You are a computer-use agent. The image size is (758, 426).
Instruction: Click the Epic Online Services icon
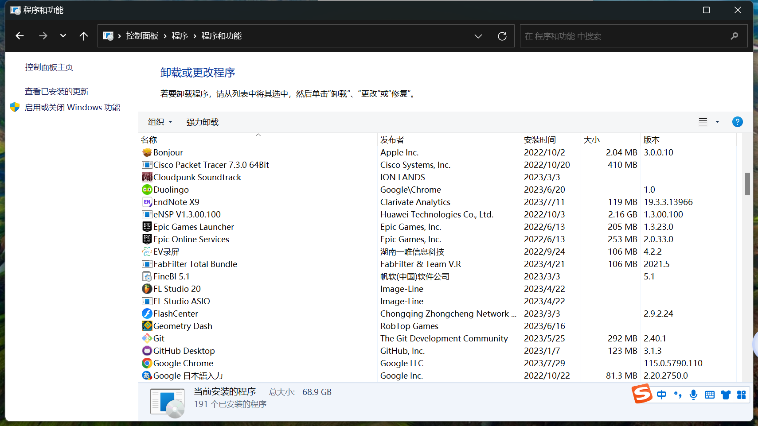(x=147, y=239)
